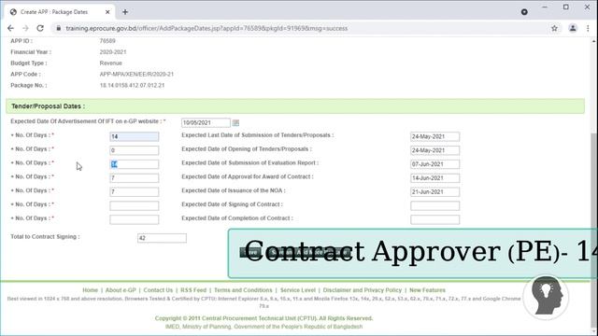
Task: Click Completion of Contract date field
Action: tap(435, 219)
